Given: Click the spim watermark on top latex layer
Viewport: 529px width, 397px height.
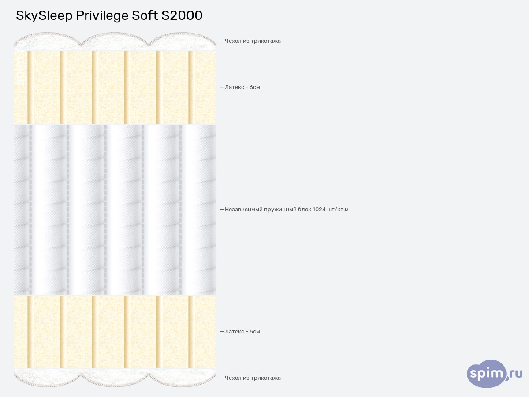Looking at the screenshot, I should (20, 75).
